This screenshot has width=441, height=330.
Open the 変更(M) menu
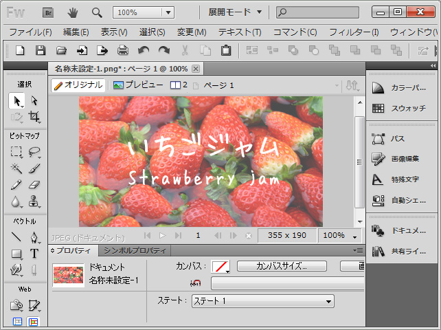click(192, 32)
